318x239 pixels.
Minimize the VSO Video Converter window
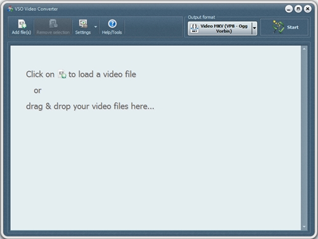[x=289, y=9]
